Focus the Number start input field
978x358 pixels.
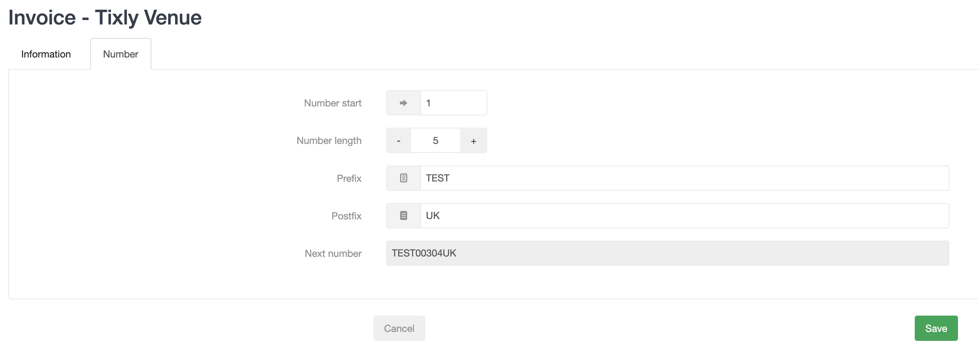453,103
